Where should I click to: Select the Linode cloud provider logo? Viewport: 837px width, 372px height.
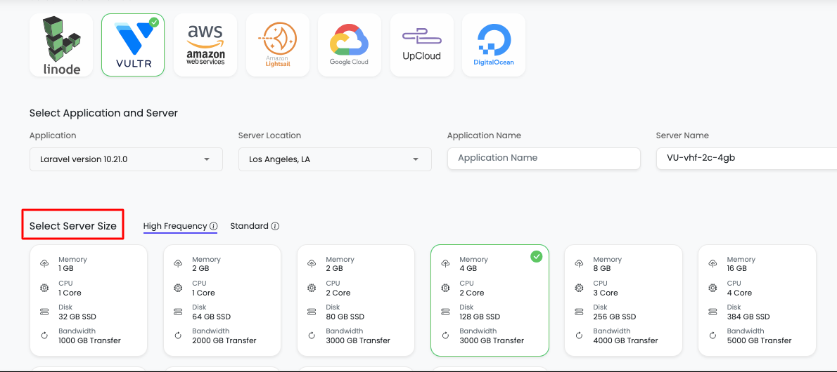tap(61, 46)
